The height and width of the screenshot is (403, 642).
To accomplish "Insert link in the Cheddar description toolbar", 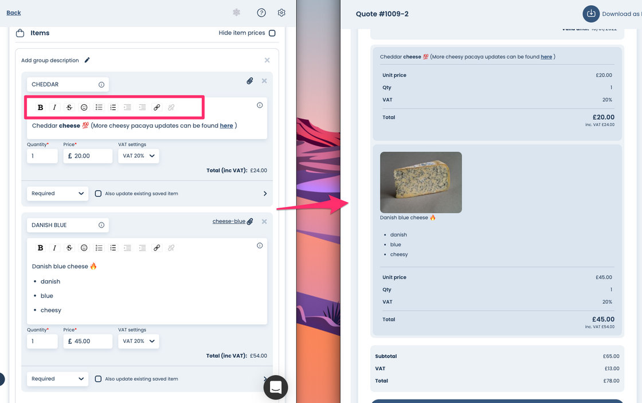I will (157, 107).
